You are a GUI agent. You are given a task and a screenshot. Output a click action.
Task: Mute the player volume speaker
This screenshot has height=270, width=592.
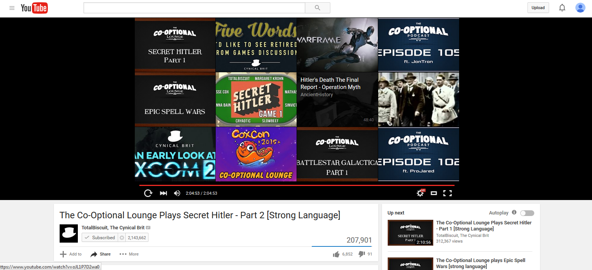(177, 193)
